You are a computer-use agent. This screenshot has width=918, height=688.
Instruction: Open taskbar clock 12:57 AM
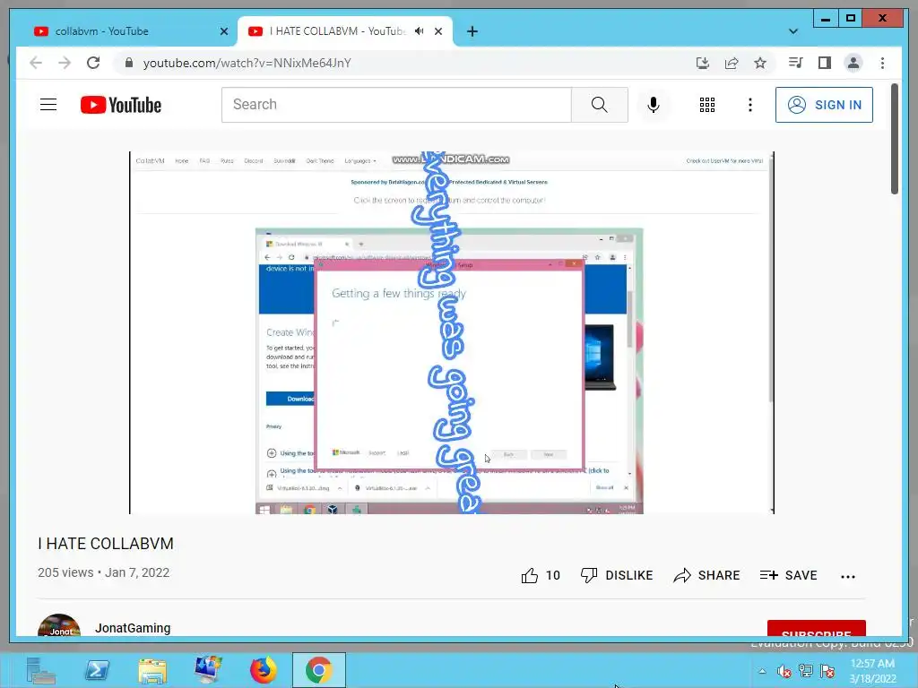coord(872,671)
